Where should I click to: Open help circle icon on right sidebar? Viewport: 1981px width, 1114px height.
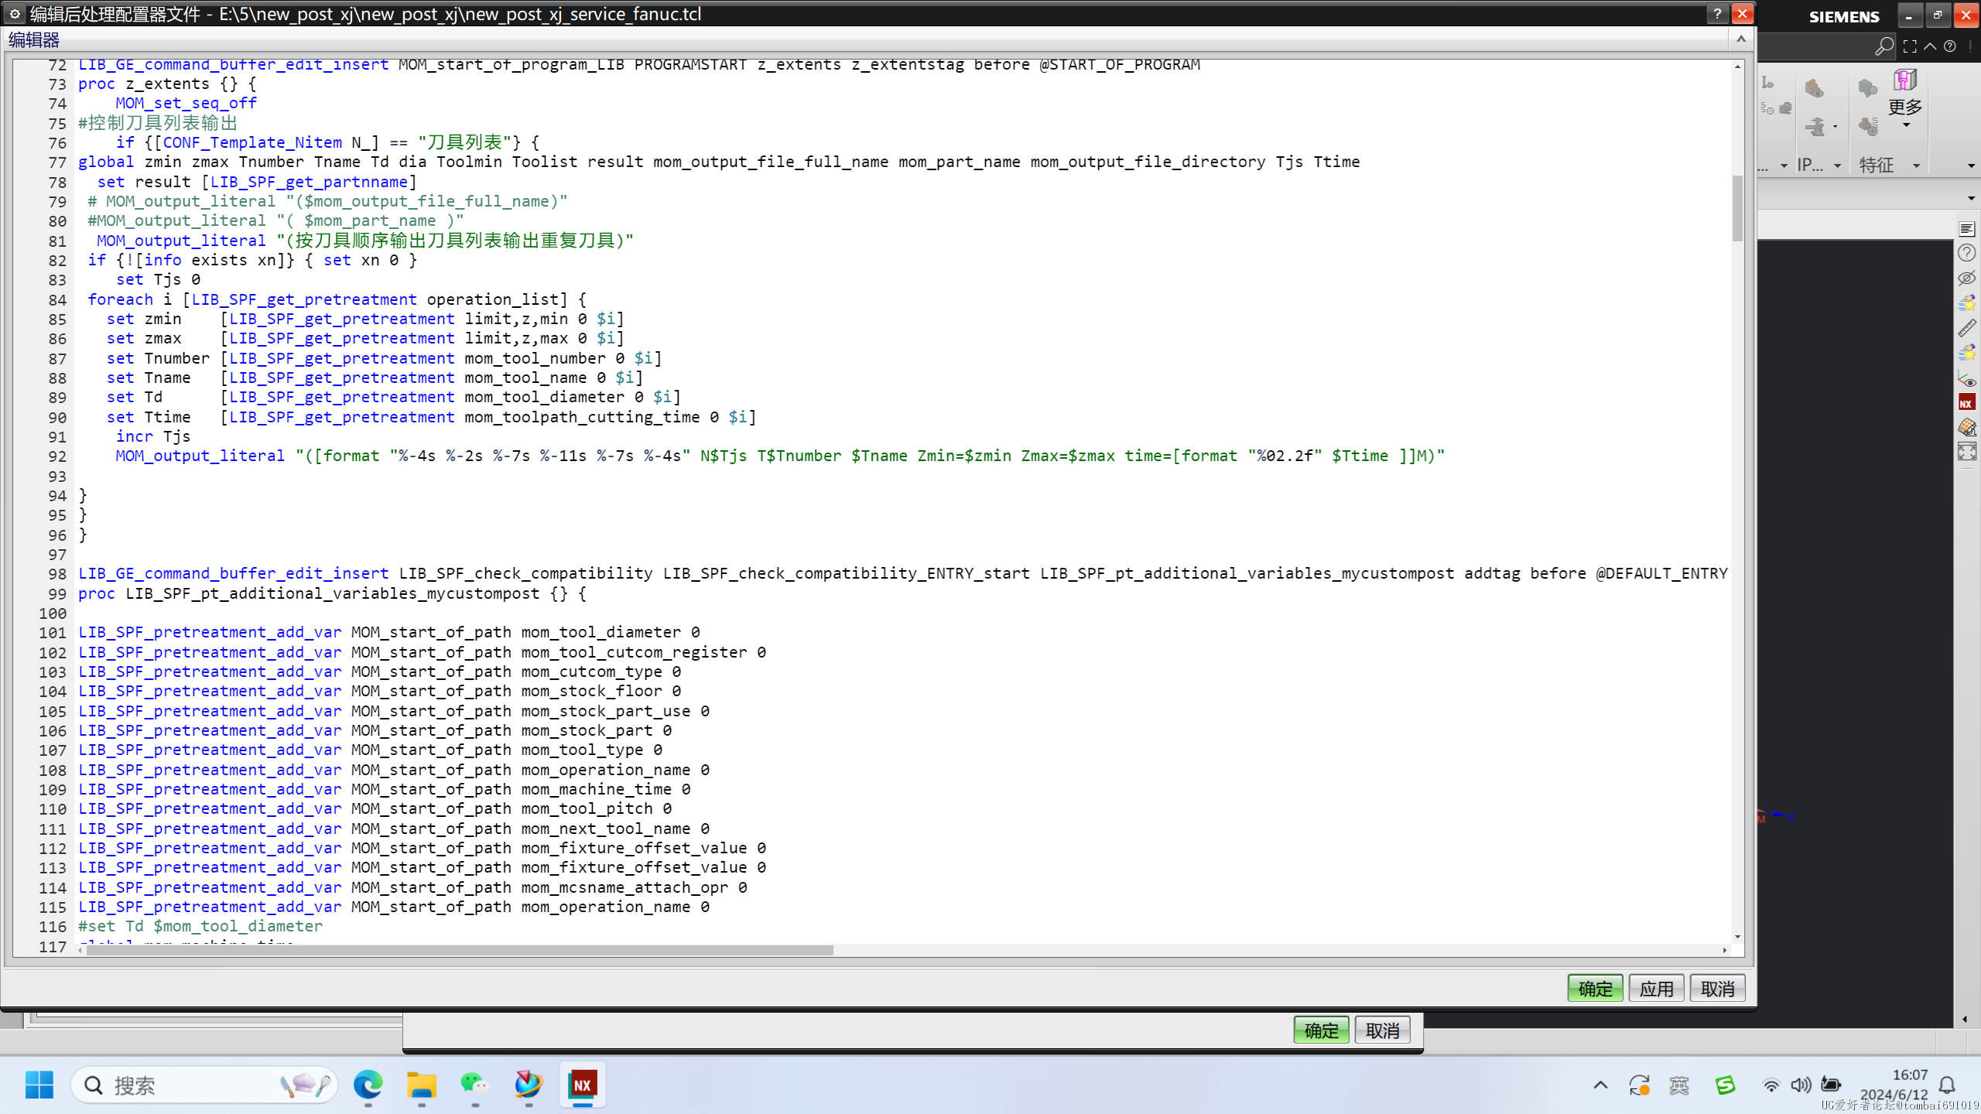[1967, 253]
